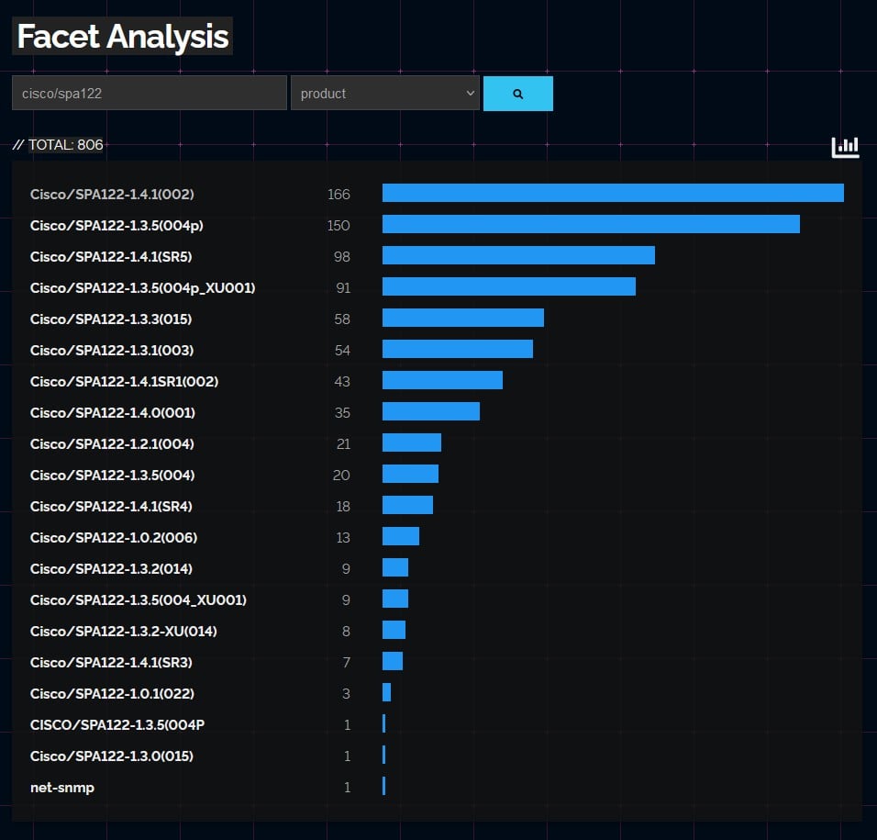Open Cisco/SPA122-1.4.1(002) facet entry

tap(112, 195)
